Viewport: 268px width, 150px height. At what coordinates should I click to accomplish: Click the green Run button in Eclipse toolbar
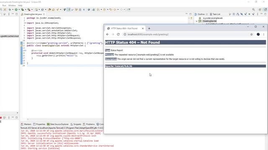click(x=16, y=10)
